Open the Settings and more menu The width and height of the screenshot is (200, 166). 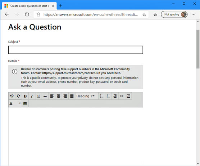pyautogui.click(x=194, y=14)
